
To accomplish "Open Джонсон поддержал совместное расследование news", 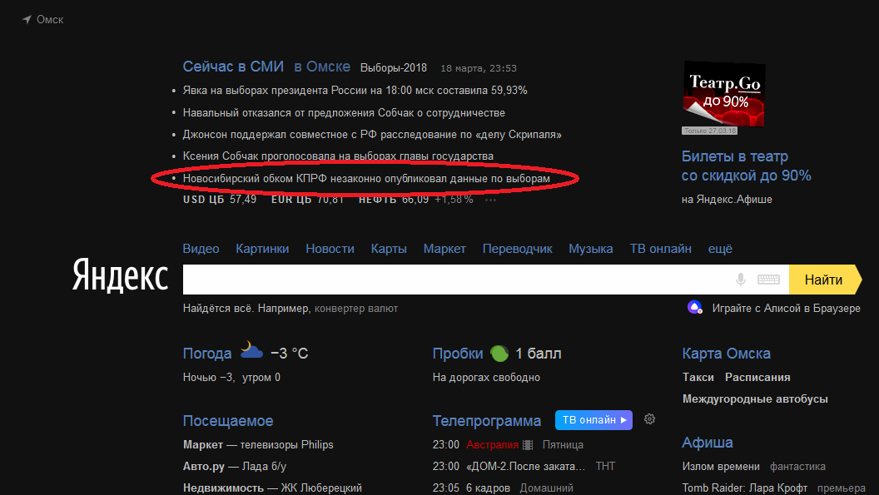I will tap(372, 135).
